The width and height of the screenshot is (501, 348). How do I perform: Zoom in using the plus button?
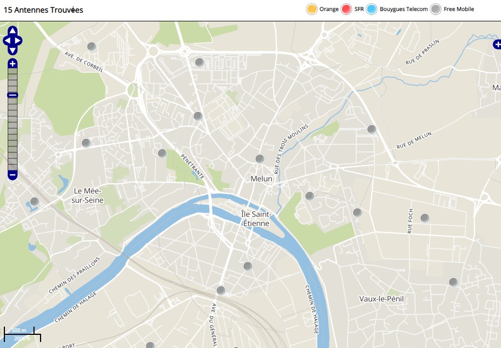tap(13, 64)
